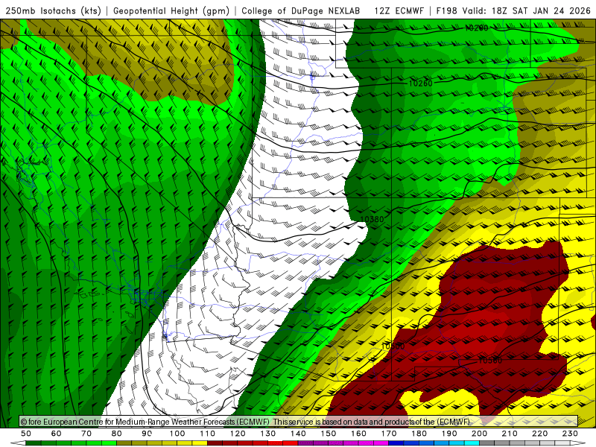Click the '170' value on the color scale
This screenshot has height=447, width=596.
(389, 434)
